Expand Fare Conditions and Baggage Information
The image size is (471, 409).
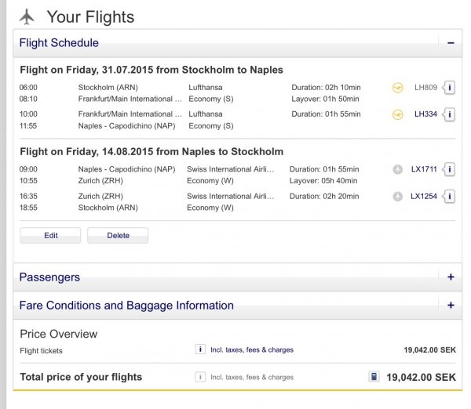(451, 306)
